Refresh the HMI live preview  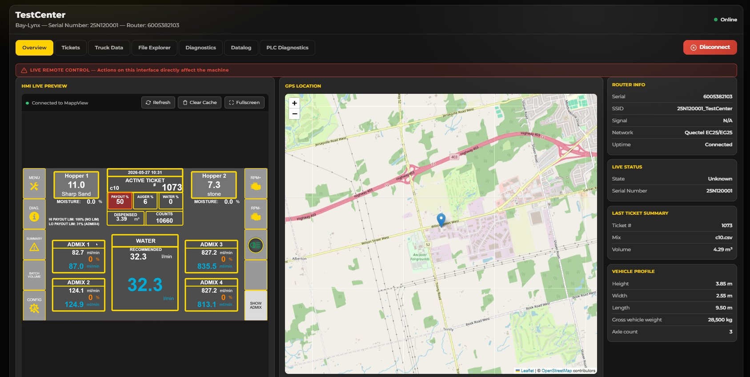(158, 103)
